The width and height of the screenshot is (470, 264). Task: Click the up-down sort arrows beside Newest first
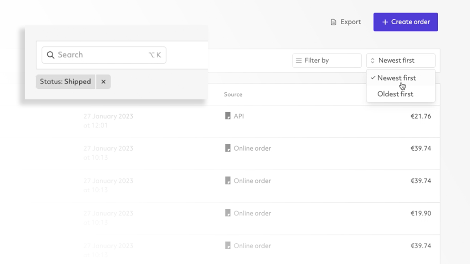coord(373,60)
